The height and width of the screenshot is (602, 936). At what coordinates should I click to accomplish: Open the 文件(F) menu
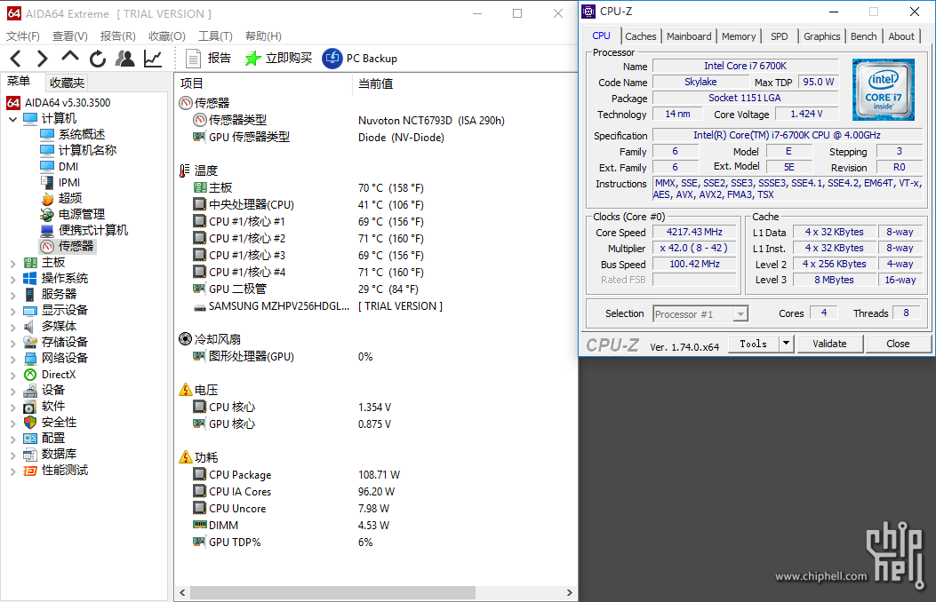point(23,36)
